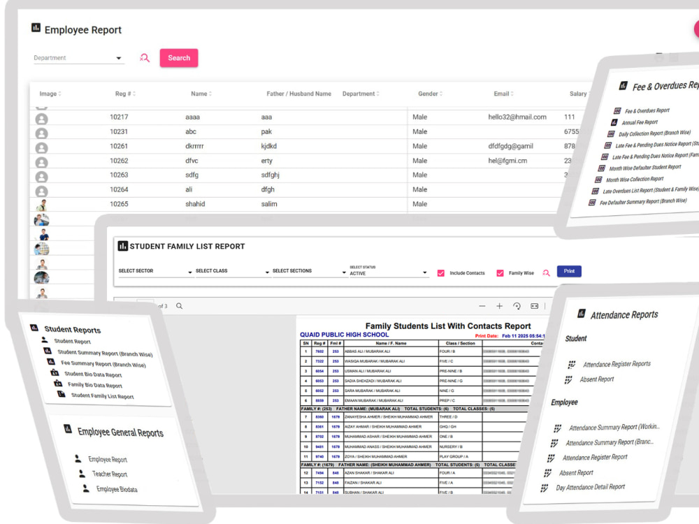This screenshot has width=699, height=524.
Task: Click the Student Reports title icon
Action: pyautogui.click(x=34, y=328)
